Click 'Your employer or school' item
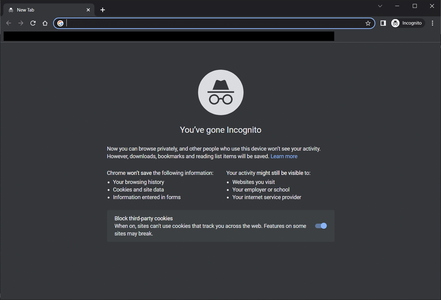Image resolution: width=441 pixels, height=300 pixels. click(261, 190)
